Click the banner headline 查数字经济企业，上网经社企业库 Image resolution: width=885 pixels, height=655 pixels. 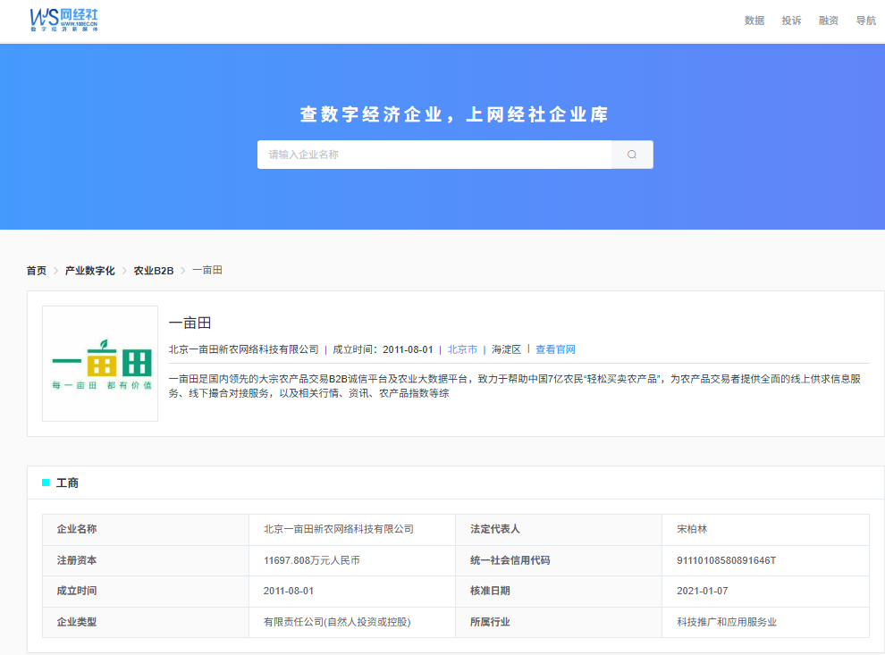click(454, 114)
